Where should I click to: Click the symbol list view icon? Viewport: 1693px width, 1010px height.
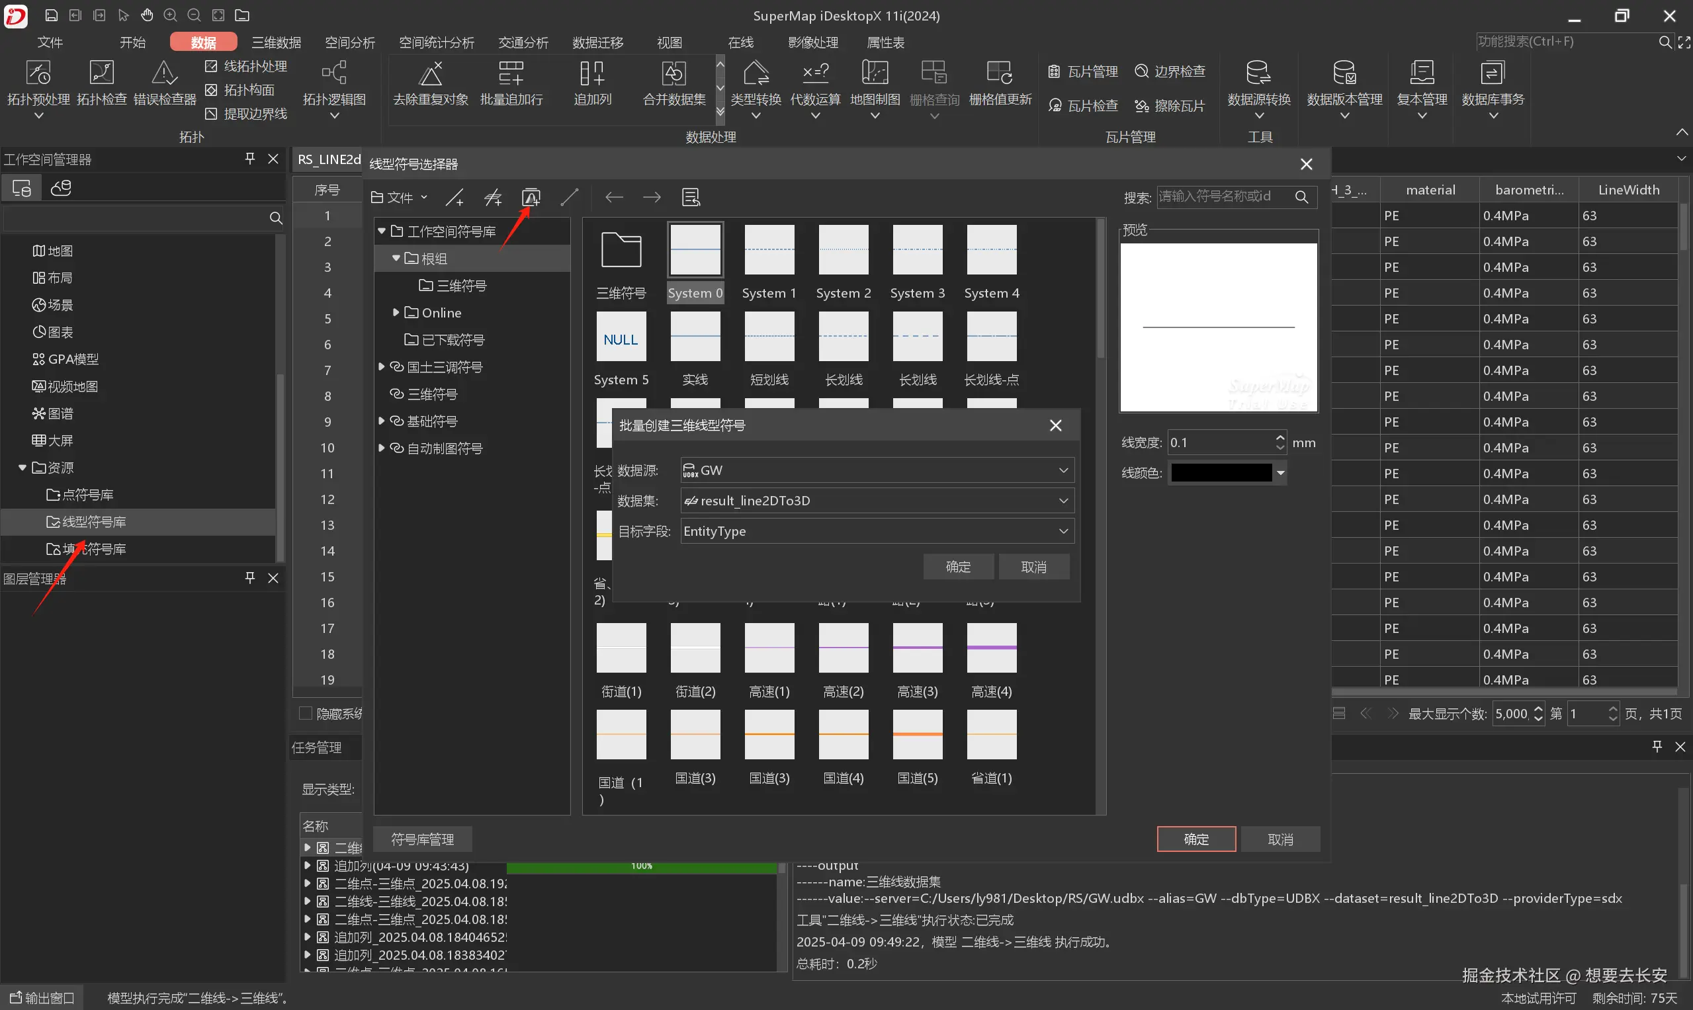(691, 197)
